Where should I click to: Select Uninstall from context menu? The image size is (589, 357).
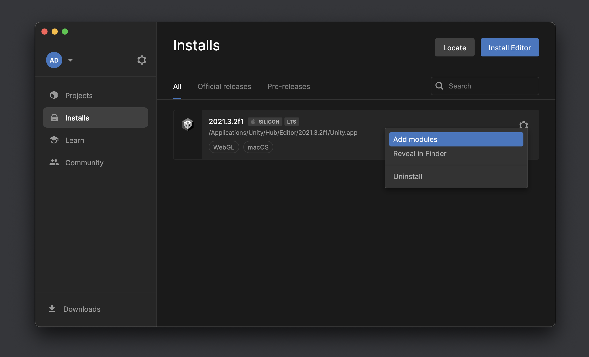[x=408, y=176]
